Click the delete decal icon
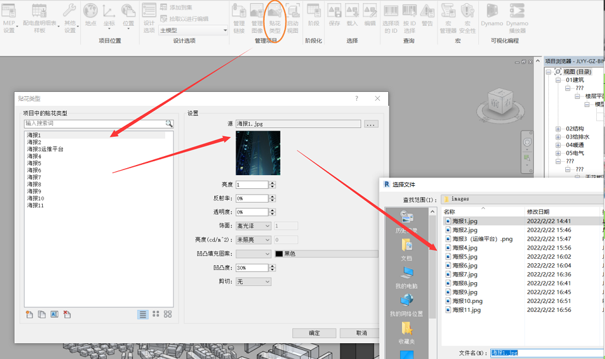The height and width of the screenshot is (359, 605). (x=67, y=314)
